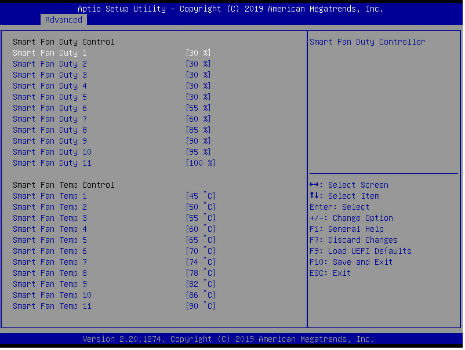Click the Smart Fan Duty Controller help text
Viewport: 465px width, 350px height.
point(367,42)
